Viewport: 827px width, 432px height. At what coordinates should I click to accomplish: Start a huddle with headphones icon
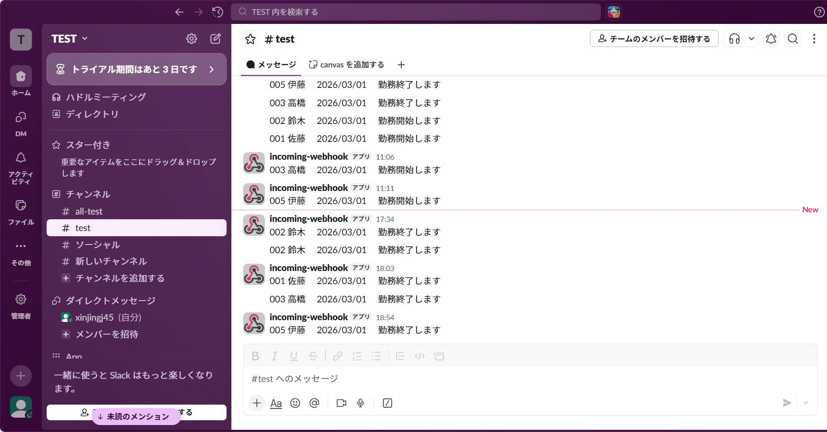tap(735, 39)
